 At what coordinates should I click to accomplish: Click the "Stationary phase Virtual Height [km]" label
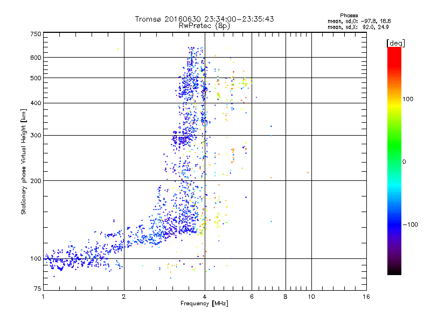[x=24, y=161]
